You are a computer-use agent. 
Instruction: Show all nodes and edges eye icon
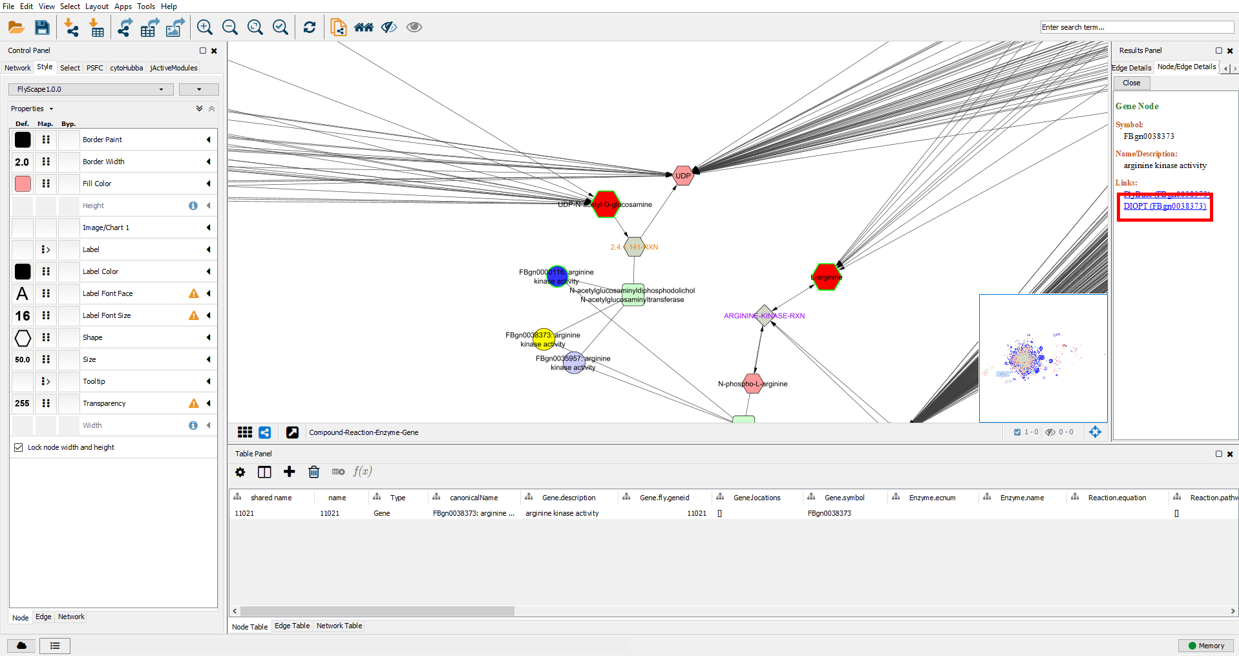click(414, 27)
